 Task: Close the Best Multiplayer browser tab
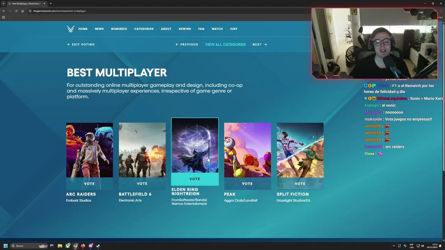44,3
